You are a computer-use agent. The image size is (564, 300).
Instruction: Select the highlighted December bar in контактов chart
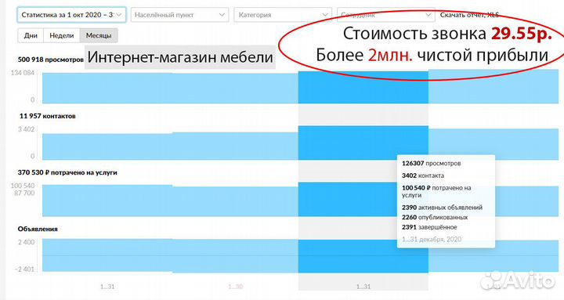363,143
